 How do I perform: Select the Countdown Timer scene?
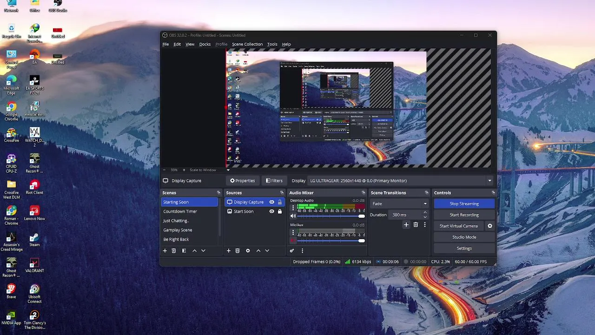pyautogui.click(x=190, y=211)
